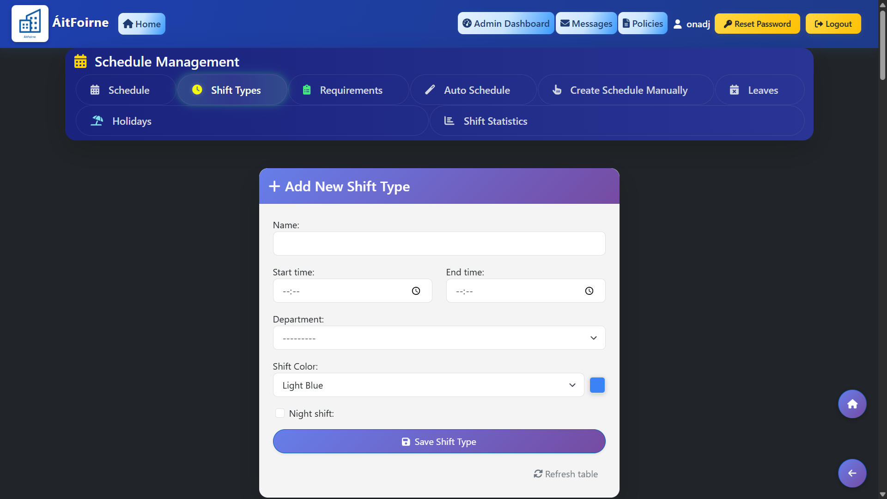Click the Reset Password button

[757, 24]
